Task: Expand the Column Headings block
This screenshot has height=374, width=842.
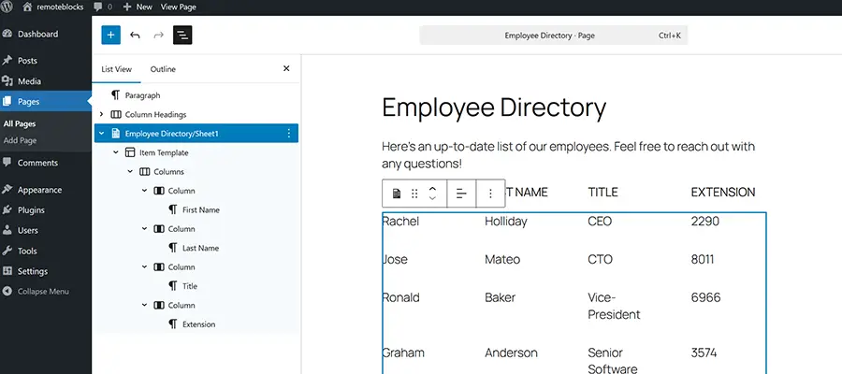Action: (x=101, y=114)
